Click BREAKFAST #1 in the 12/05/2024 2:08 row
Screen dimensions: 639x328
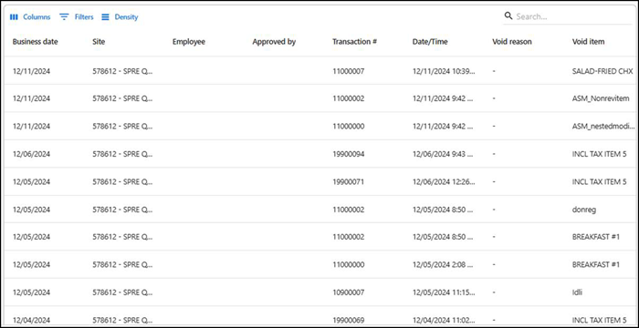click(x=596, y=264)
